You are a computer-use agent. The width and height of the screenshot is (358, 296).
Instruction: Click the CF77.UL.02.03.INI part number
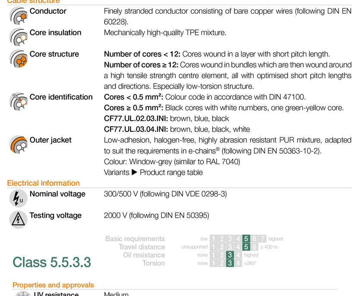(x=136, y=118)
